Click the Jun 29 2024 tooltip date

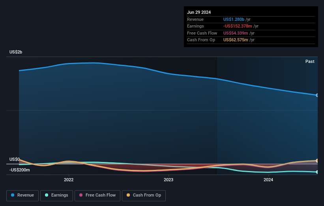(199, 12)
